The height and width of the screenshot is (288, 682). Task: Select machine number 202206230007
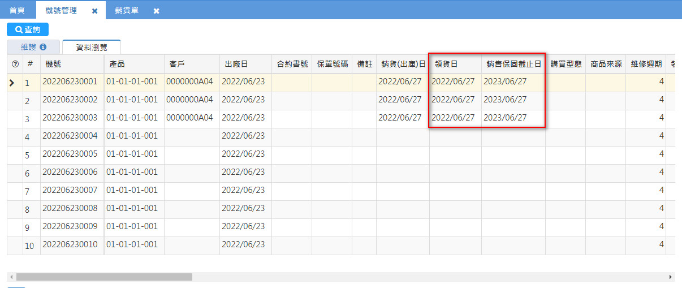(70, 191)
